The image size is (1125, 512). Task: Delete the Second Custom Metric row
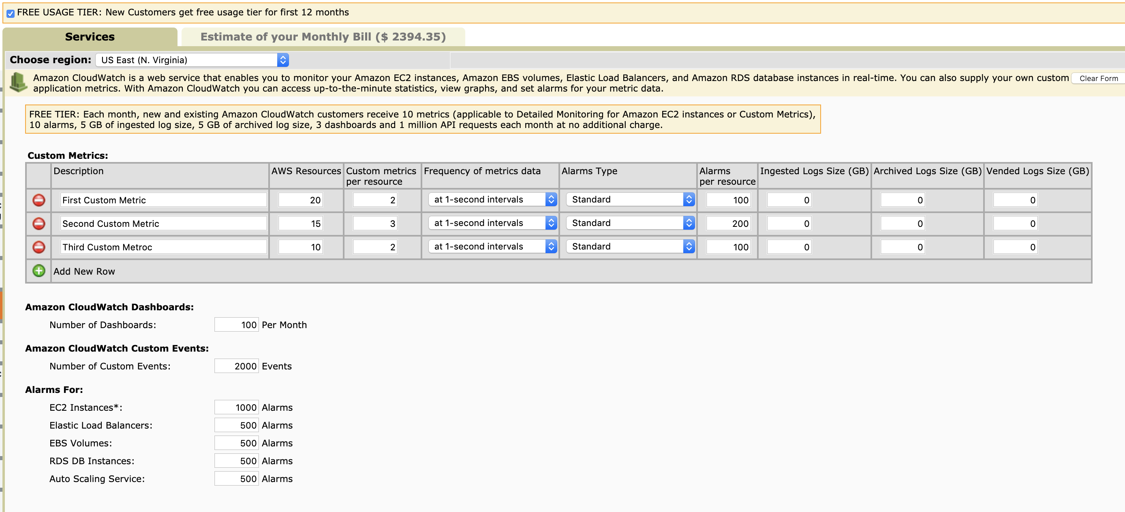click(39, 224)
